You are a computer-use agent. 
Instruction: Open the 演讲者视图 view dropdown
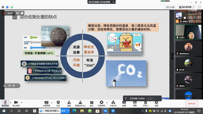tap(187, 7)
